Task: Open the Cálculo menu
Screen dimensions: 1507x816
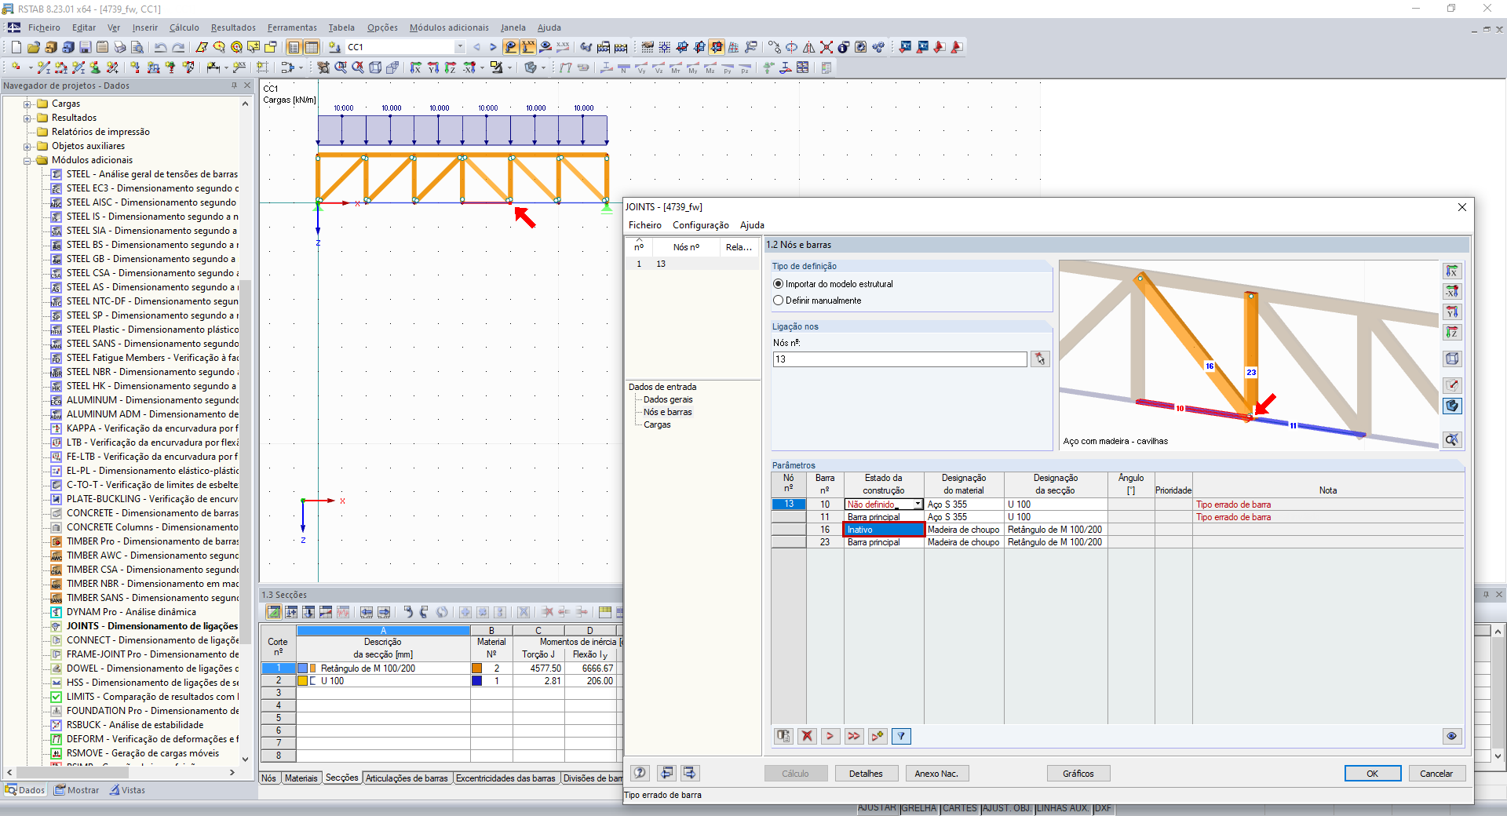Action: (184, 27)
